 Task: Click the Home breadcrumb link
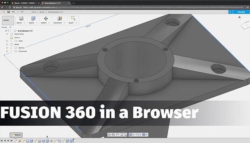tap(34, 12)
